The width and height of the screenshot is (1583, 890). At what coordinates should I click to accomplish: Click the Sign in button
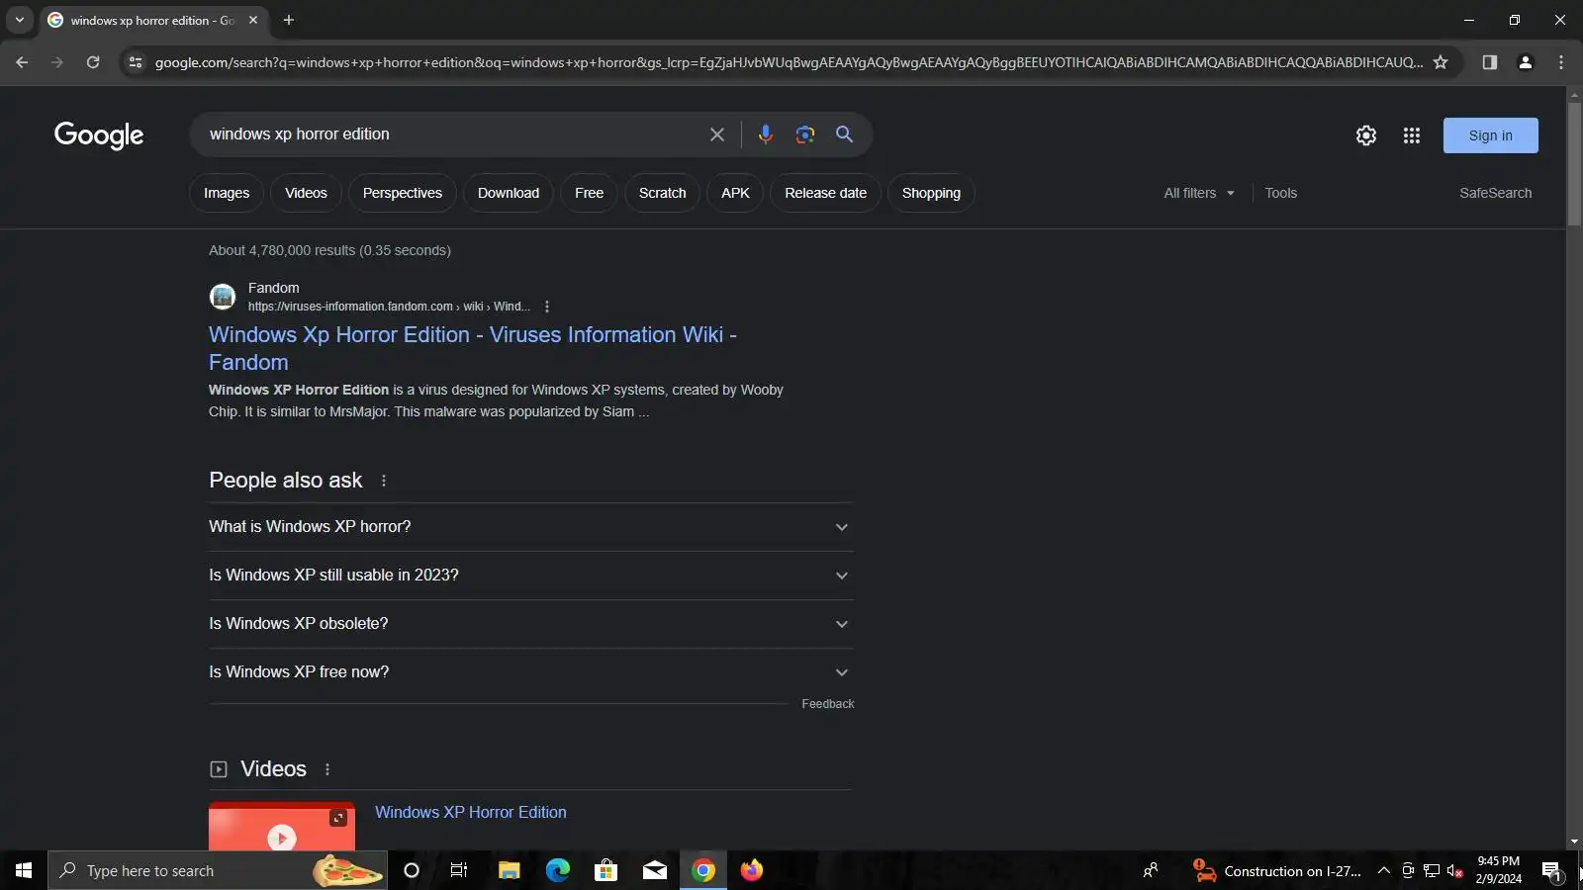1491,135
